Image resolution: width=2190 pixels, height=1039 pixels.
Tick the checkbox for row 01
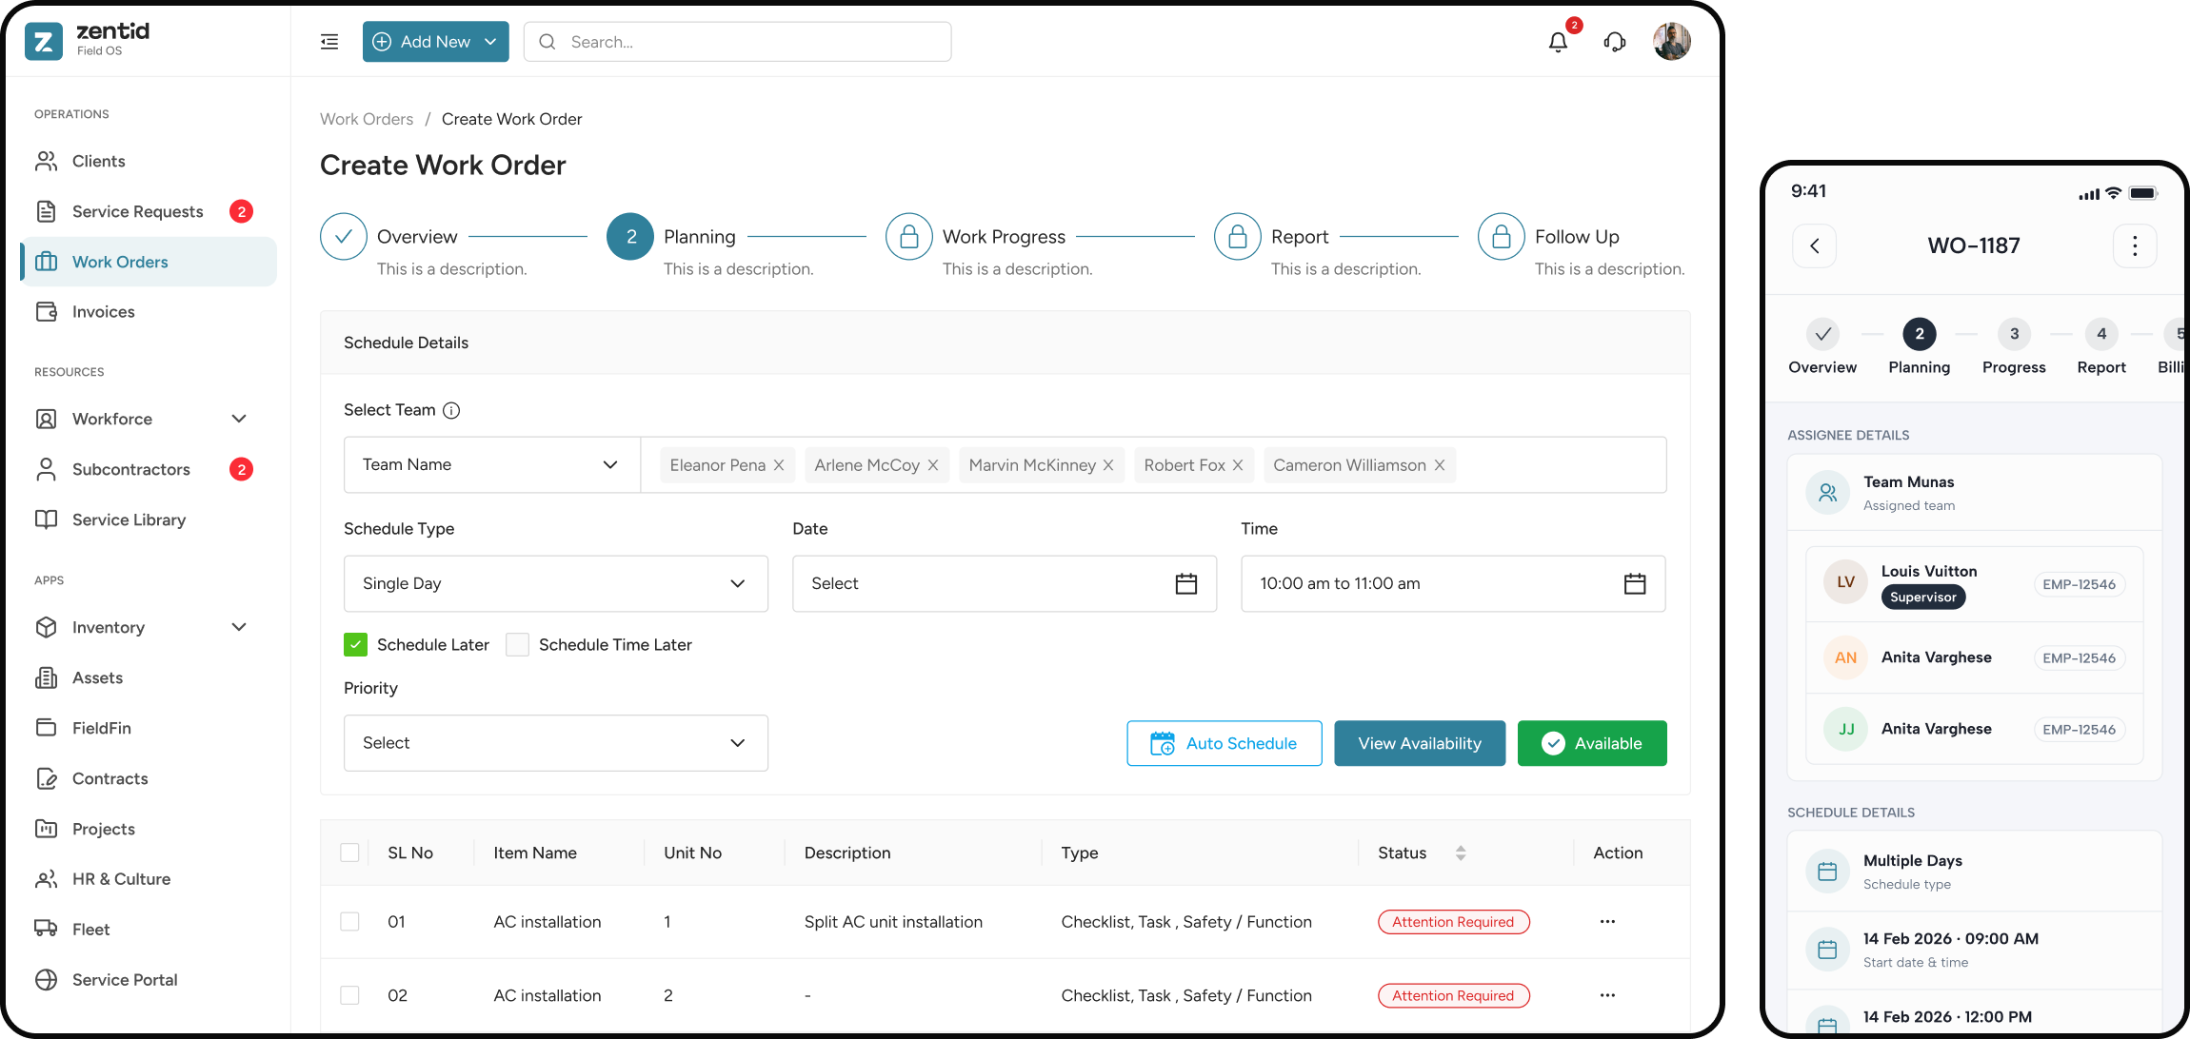349,922
